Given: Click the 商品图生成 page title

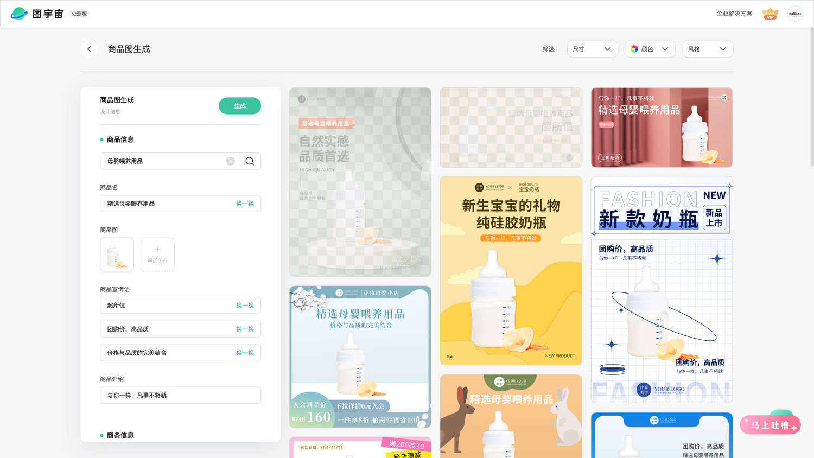Looking at the screenshot, I should pyautogui.click(x=129, y=49).
